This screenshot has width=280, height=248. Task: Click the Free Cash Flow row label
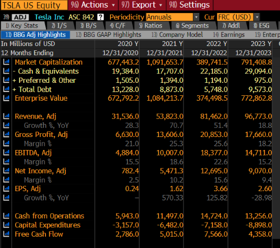point(39,234)
